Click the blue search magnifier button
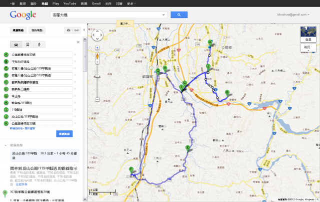Viewport: 320px width, 202px height. pyautogui.click(x=179, y=15)
